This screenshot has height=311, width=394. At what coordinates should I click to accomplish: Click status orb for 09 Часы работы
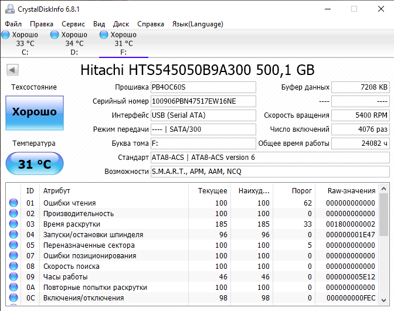tap(13, 276)
